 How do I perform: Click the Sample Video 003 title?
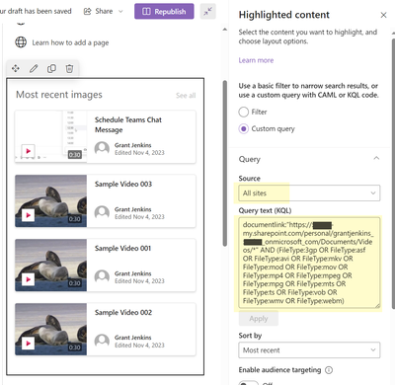(123, 184)
